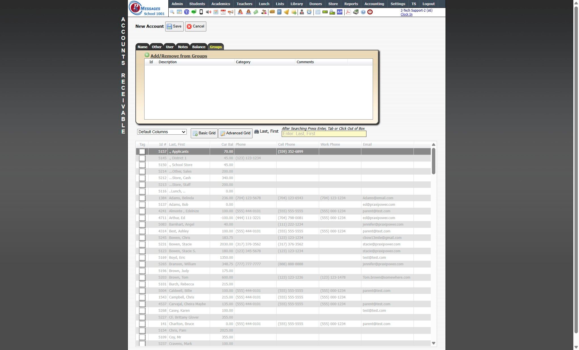
Task: Open the Reports menu
Action: click(351, 4)
